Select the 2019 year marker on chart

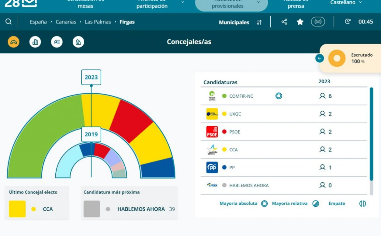tap(91, 134)
